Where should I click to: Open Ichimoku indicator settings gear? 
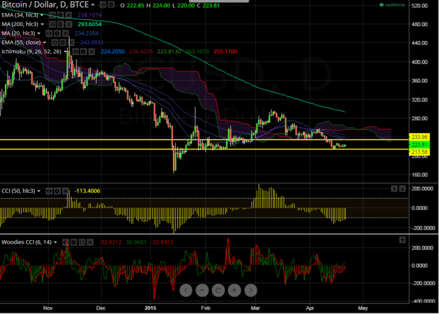83,52
